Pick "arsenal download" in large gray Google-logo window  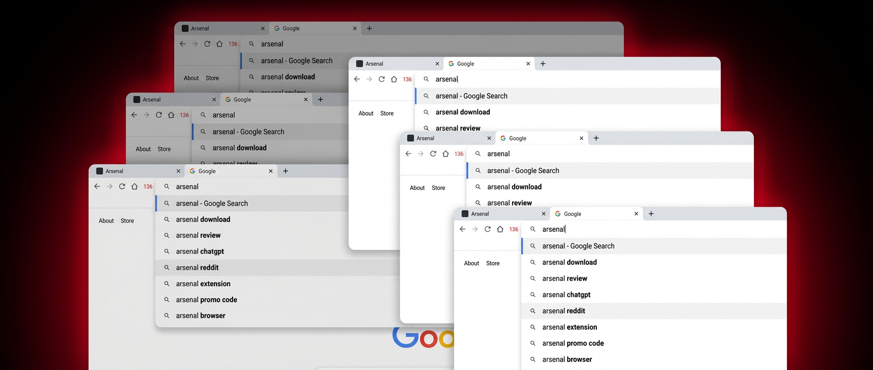(252, 219)
